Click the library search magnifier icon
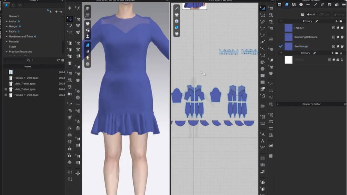 coord(28,60)
